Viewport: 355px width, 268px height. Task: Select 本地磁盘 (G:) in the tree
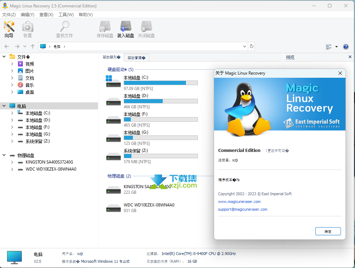(38, 134)
